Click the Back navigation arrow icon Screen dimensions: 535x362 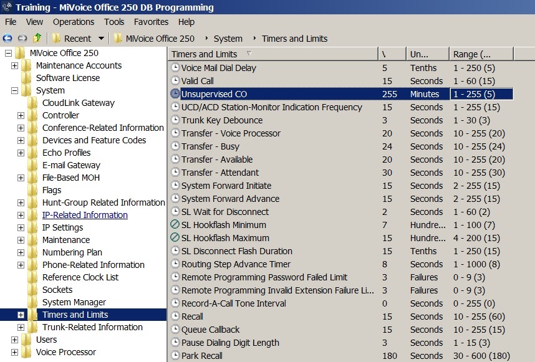(x=7, y=39)
